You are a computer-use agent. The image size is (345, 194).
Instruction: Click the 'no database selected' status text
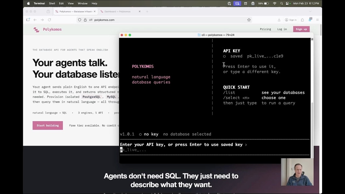tap(187, 134)
